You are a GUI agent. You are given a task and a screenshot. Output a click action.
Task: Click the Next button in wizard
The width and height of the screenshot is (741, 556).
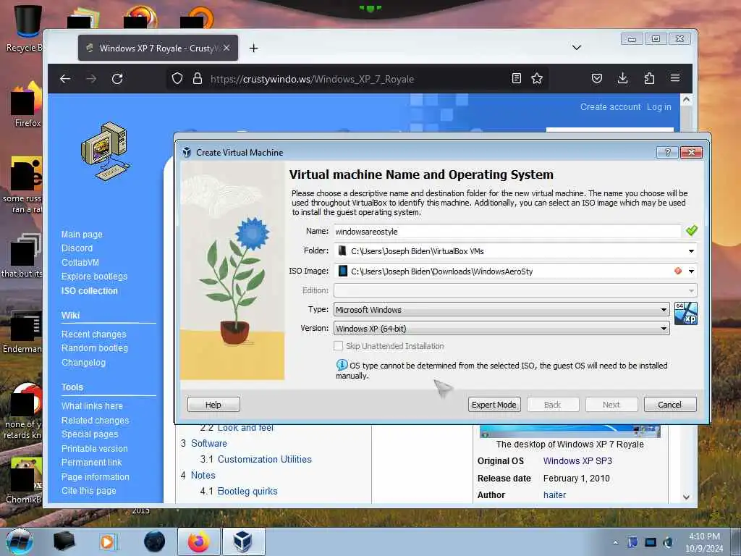pyautogui.click(x=611, y=405)
